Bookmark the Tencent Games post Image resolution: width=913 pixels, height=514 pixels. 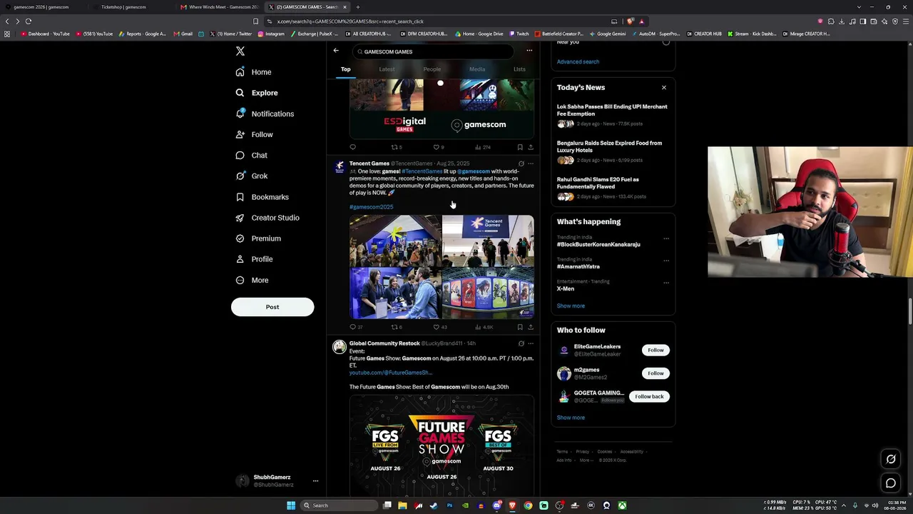[520, 327]
